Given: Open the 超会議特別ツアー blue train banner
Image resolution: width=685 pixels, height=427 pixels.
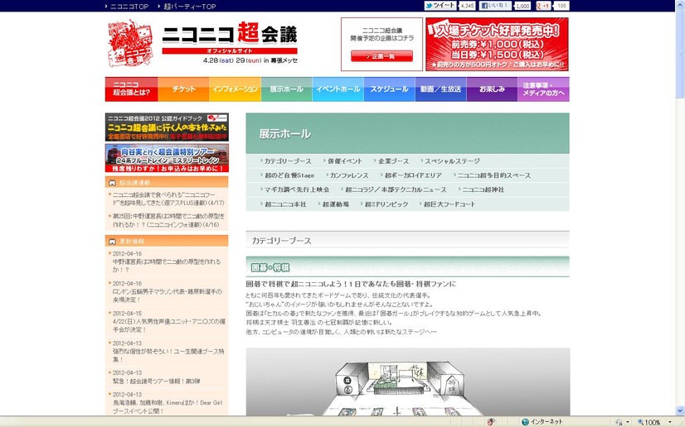Looking at the screenshot, I should [x=167, y=158].
